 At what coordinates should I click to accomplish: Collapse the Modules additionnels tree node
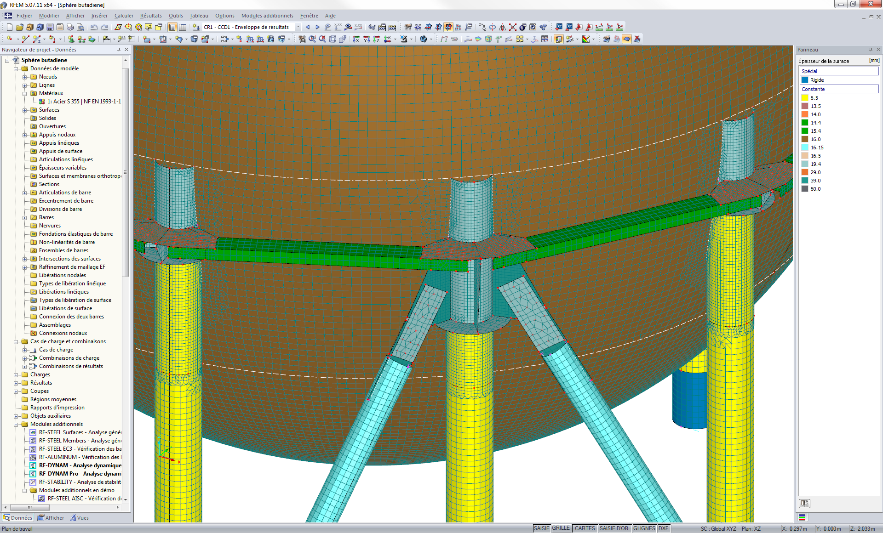(16, 425)
